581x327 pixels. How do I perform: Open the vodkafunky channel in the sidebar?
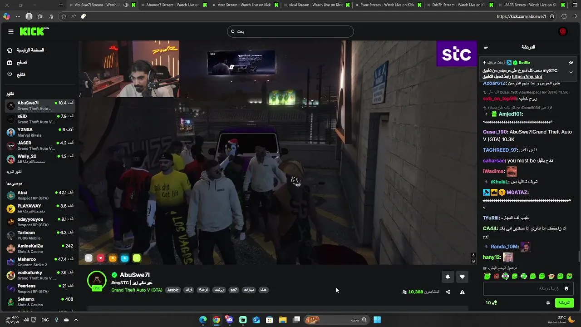click(40, 275)
